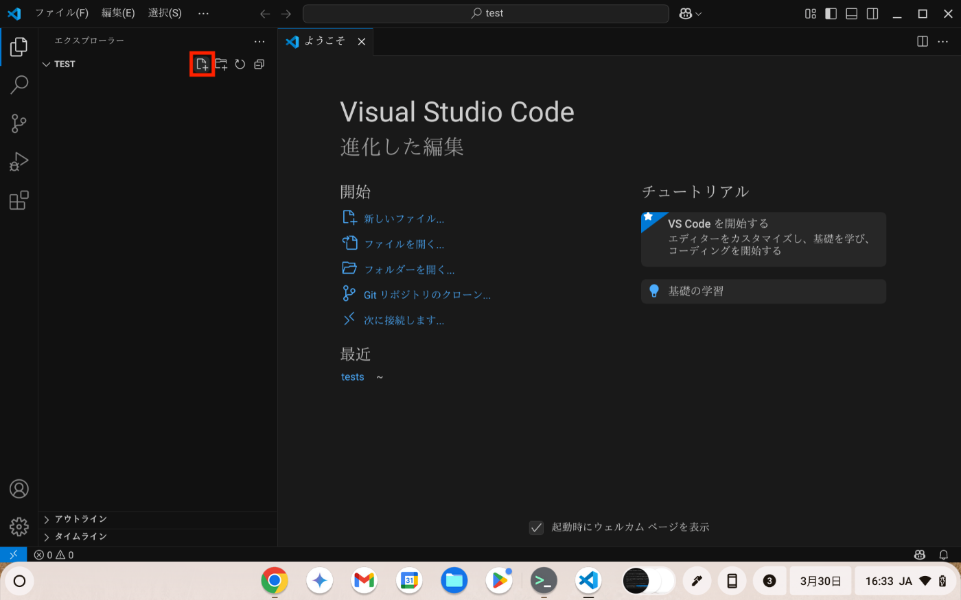The height and width of the screenshot is (600, 961).
Task: Toggle the primary side bar visibility
Action: click(x=831, y=14)
